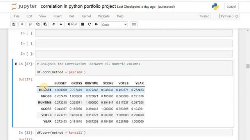Click the RUNTIME row label

(45, 103)
